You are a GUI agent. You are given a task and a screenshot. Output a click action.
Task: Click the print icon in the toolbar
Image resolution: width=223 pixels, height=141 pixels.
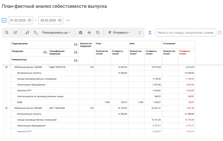click(x=81, y=33)
